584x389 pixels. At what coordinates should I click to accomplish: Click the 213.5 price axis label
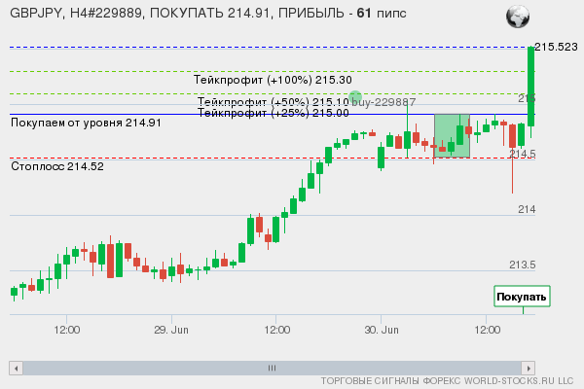point(522,265)
